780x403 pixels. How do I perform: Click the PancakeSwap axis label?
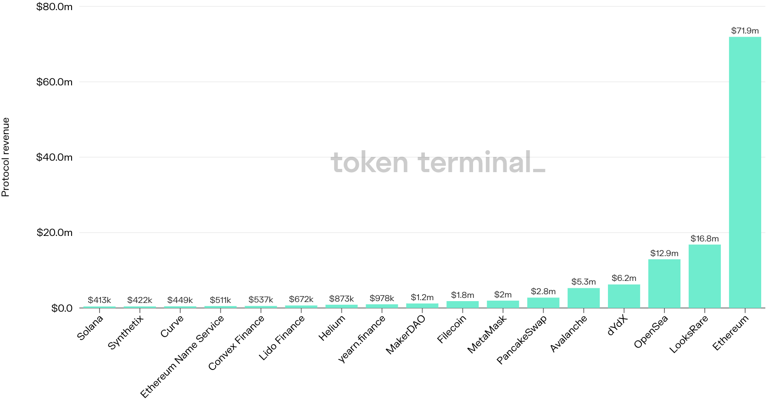[x=522, y=340]
